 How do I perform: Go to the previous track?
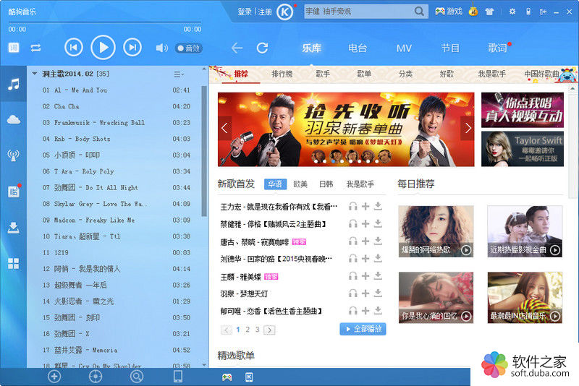click(73, 48)
